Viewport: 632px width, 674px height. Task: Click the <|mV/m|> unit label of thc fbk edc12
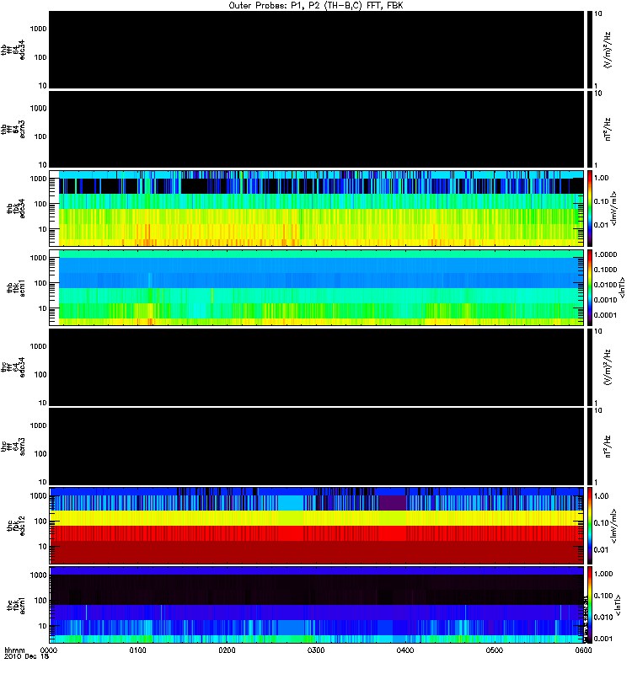click(x=613, y=526)
